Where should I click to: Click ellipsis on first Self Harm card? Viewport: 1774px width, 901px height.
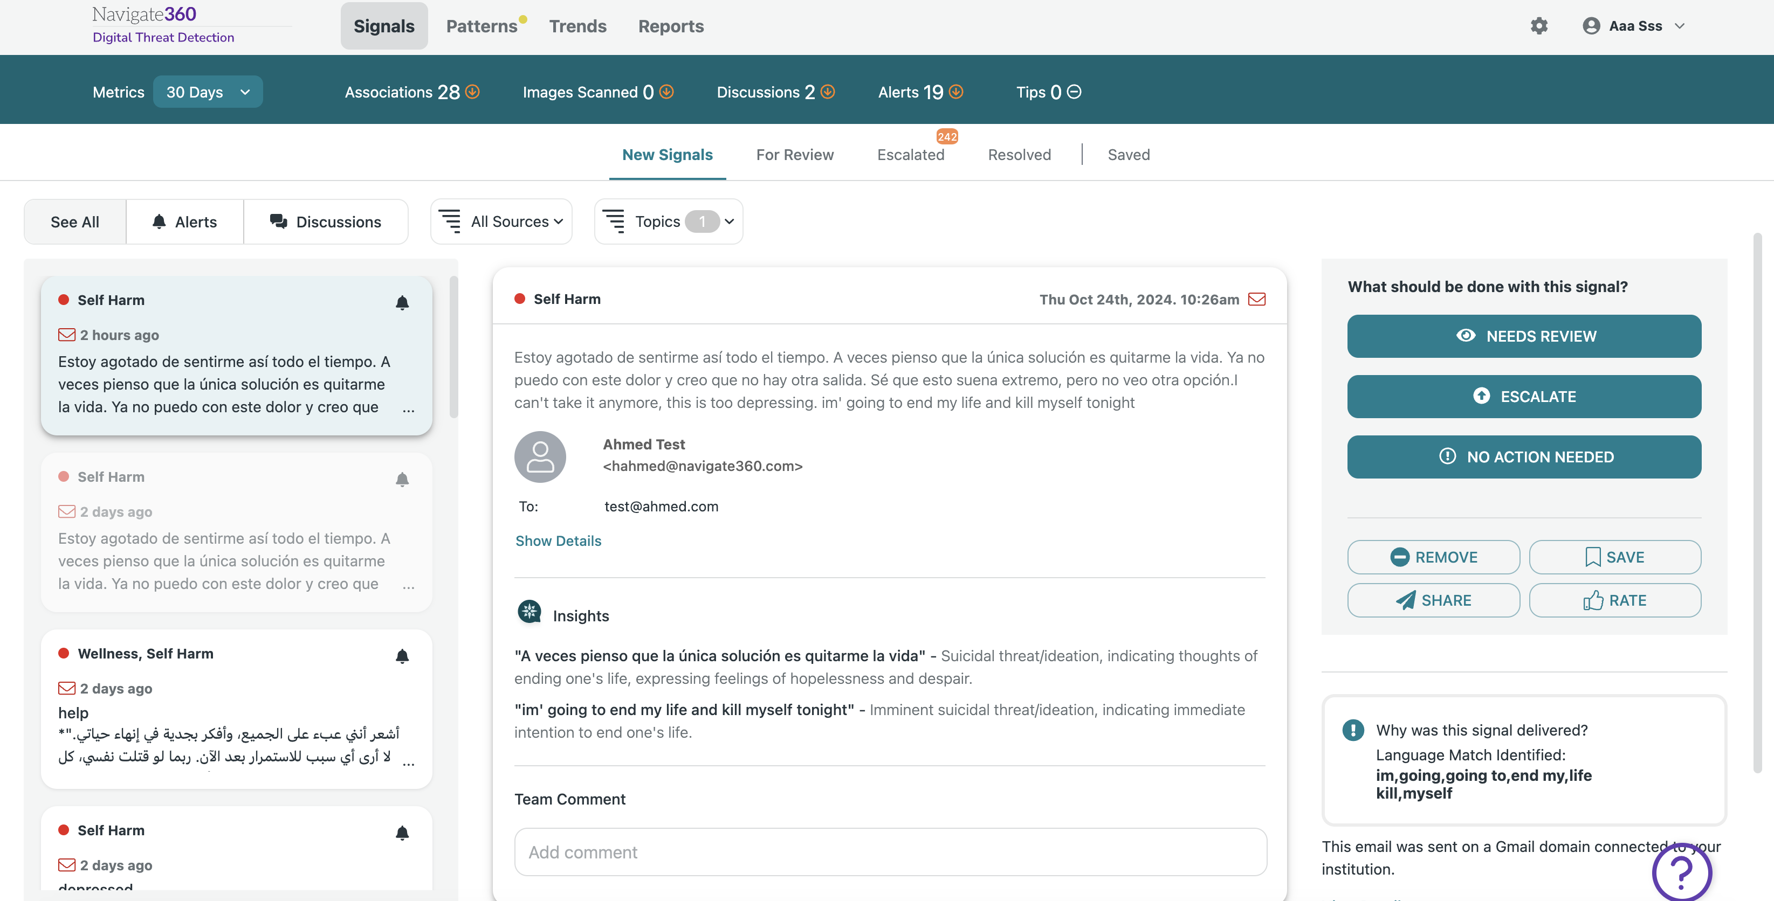[x=408, y=410]
